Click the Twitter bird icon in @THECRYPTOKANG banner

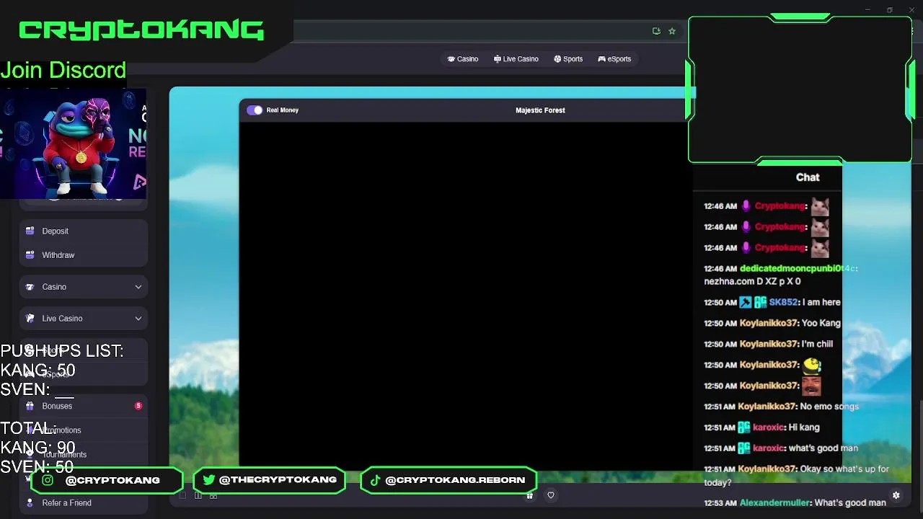(209, 480)
